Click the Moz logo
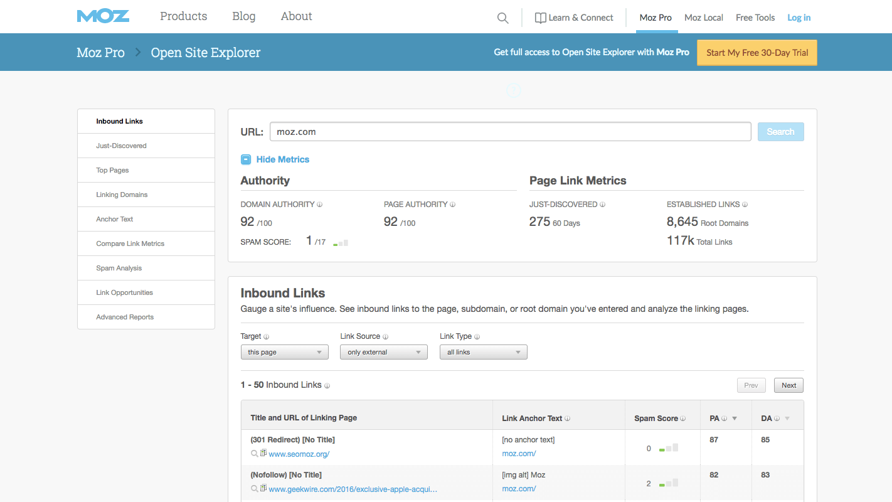 [103, 16]
